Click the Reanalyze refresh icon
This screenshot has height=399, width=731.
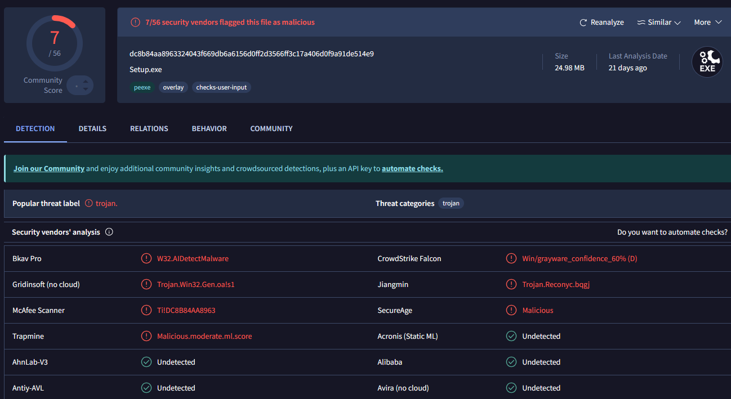pyautogui.click(x=583, y=23)
